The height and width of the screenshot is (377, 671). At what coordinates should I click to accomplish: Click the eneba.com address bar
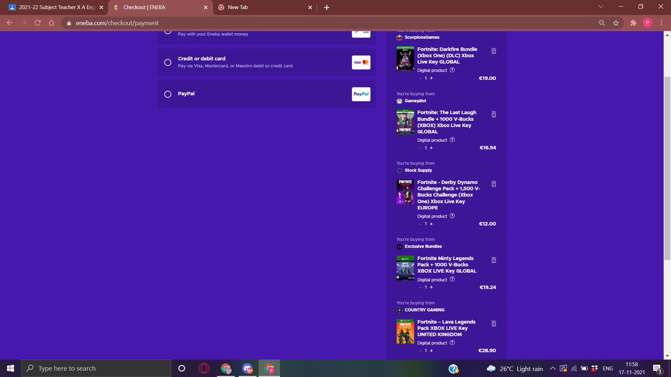pos(330,23)
